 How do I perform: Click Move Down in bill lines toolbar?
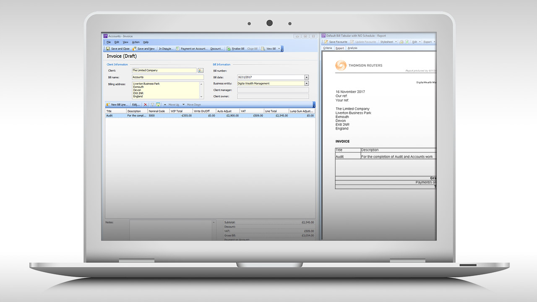[x=192, y=104]
